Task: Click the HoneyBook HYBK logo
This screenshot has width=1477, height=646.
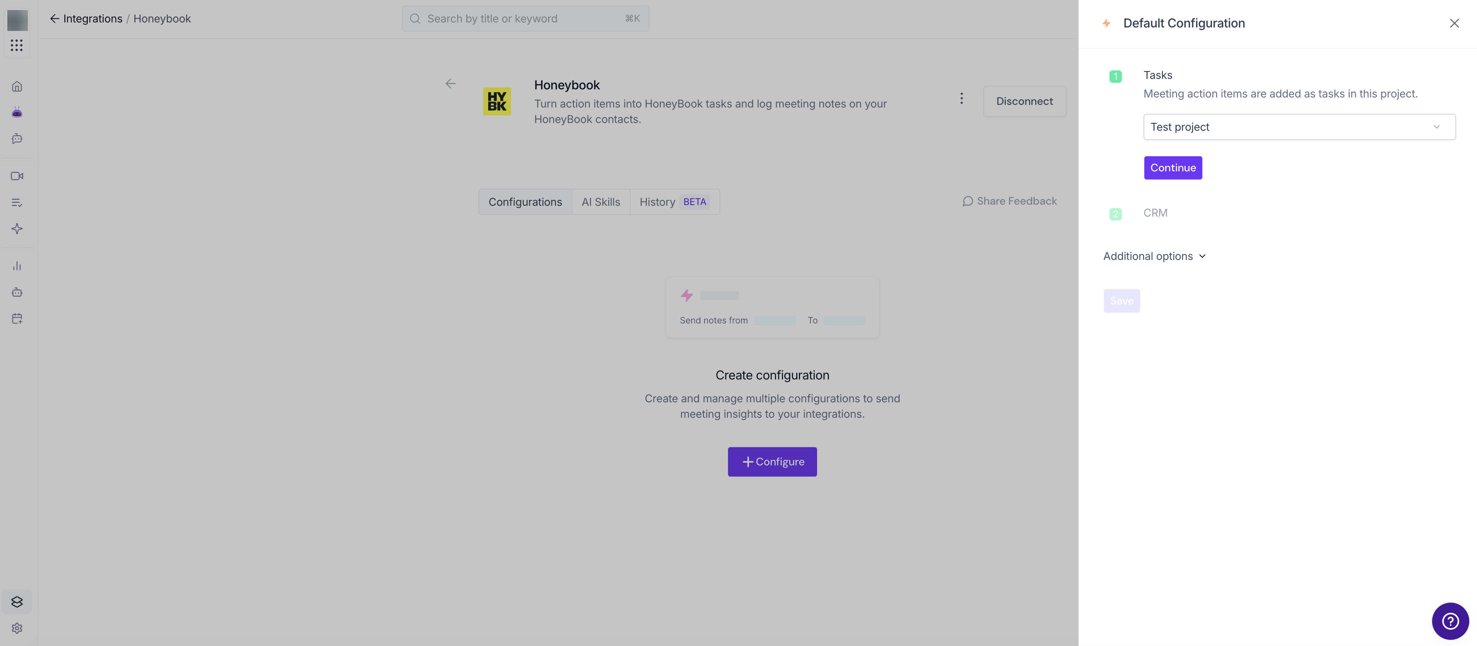Action: click(x=497, y=101)
